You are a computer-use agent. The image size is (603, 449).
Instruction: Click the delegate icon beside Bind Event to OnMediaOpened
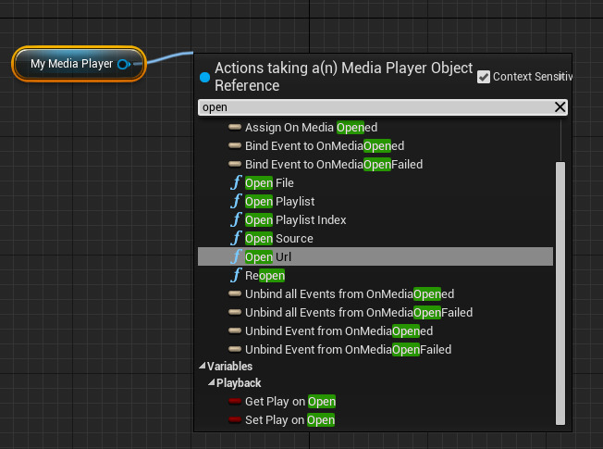click(235, 145)
